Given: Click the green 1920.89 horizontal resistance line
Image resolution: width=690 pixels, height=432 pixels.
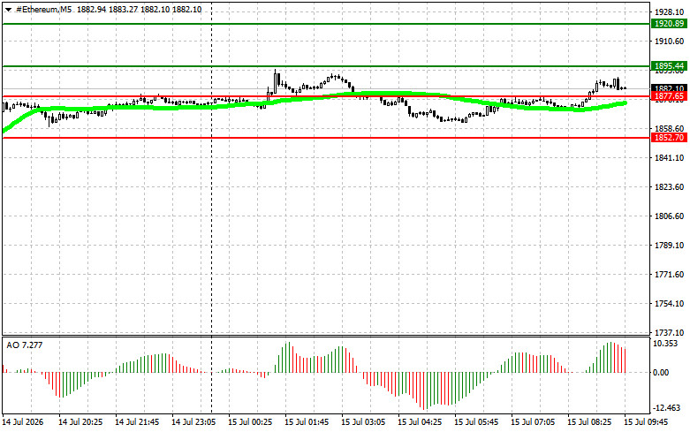Looking at the screenshot, I should (326, 24).
